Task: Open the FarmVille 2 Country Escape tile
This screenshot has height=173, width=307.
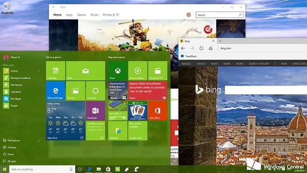Action: point(118,111)
